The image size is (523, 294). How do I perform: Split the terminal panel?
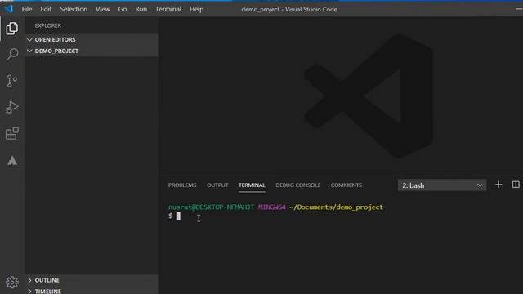click(x=516, y=185)
